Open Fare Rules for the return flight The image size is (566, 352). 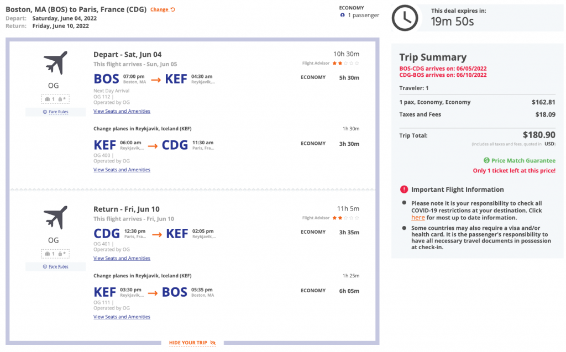click(55, 266)
